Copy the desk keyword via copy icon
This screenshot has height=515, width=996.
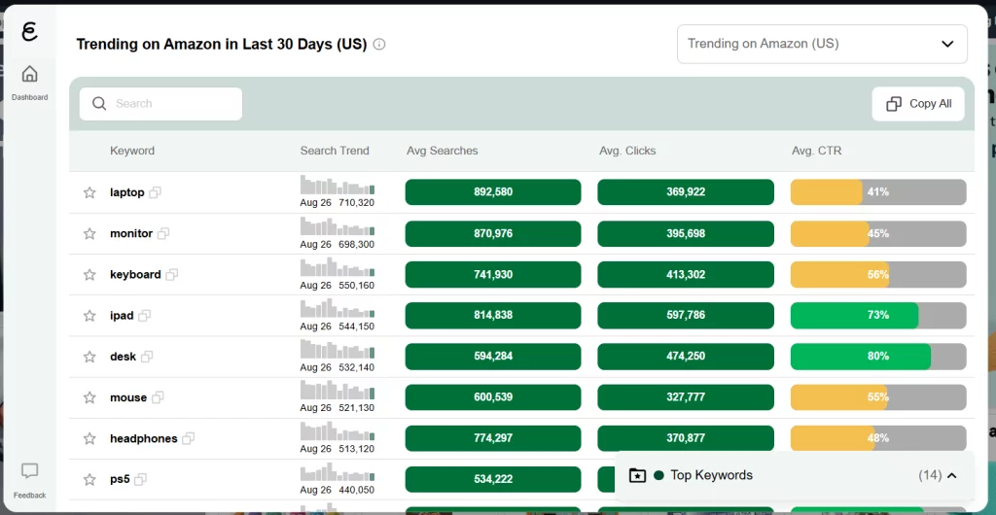[147, 357]
